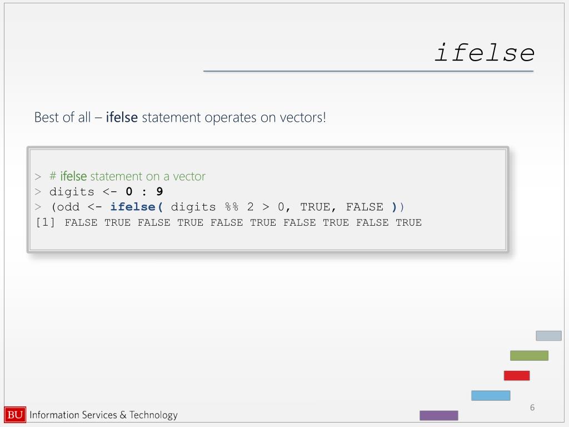
Task: Click the gray rectangle at right edge
Action: (x=548, y=335)
